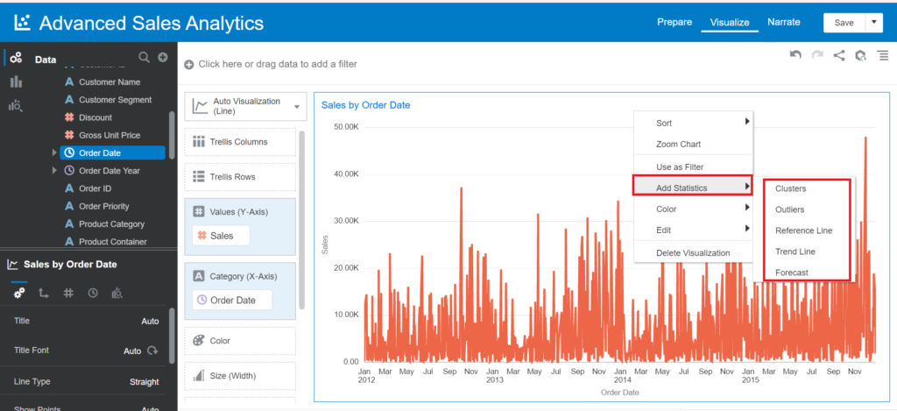Add Trend Line statistic

pos(795,252)
